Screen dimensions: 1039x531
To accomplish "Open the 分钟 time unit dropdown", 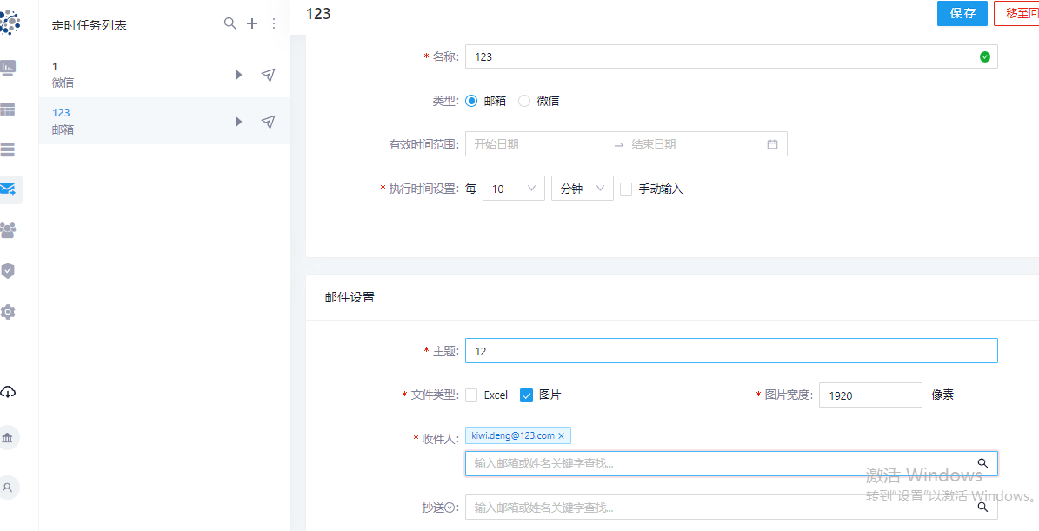I will (582, 188).
